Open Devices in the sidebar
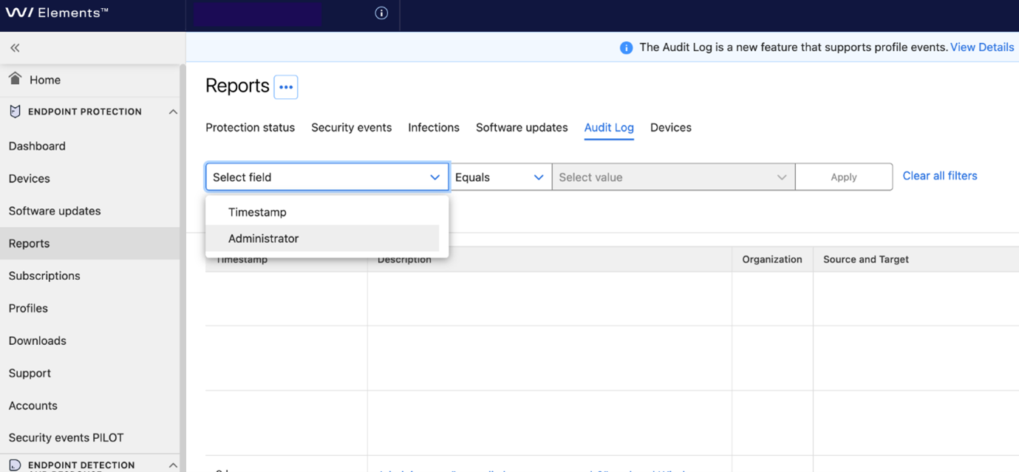 tap(90, 179)
